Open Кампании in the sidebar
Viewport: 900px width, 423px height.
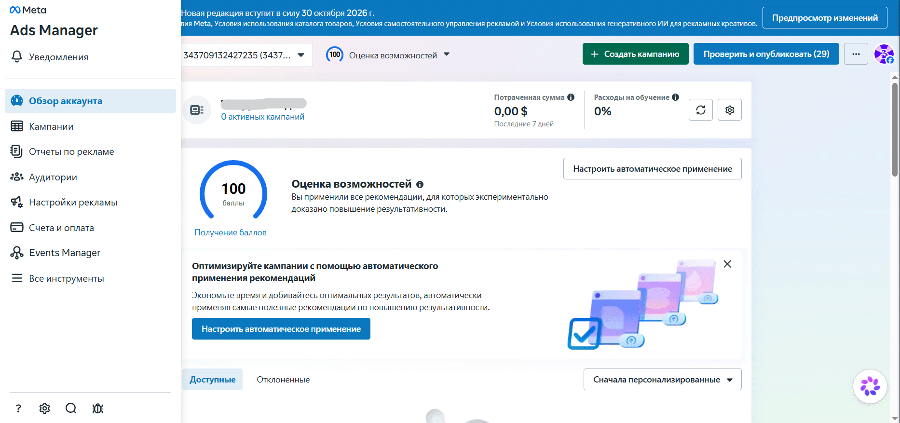90,126
